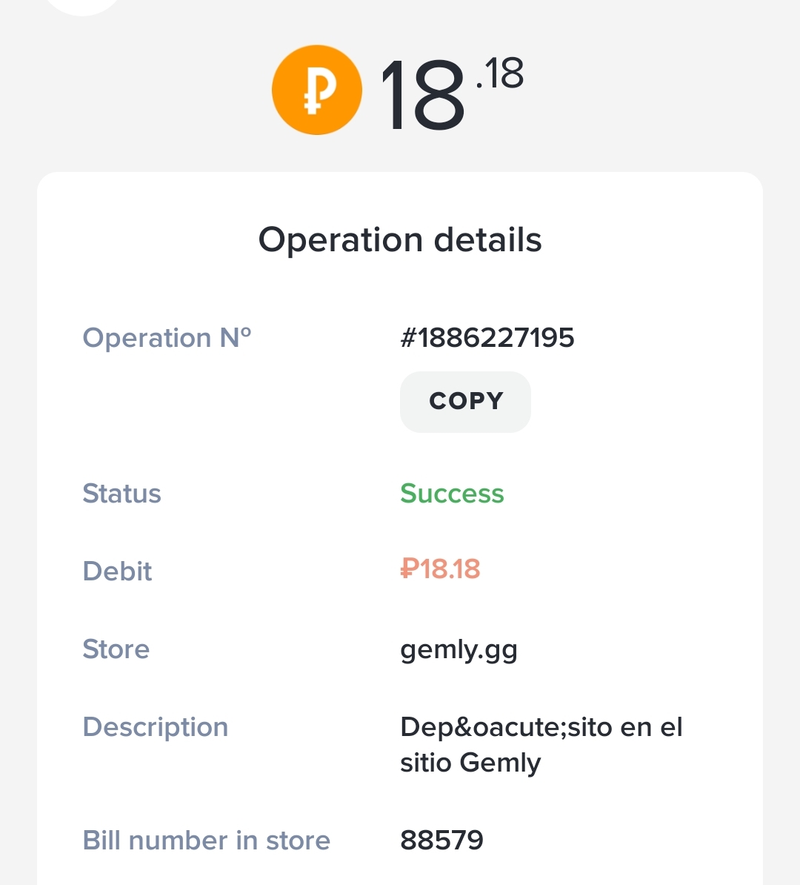Click the Status label
The image size is (800, 885).
121,494
